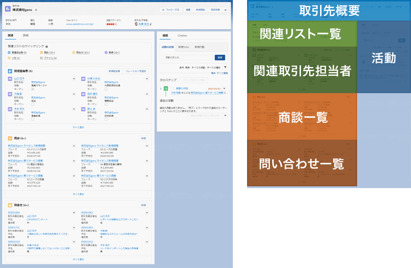
Task: Click the フォローする button
Action: click(171, 10)
